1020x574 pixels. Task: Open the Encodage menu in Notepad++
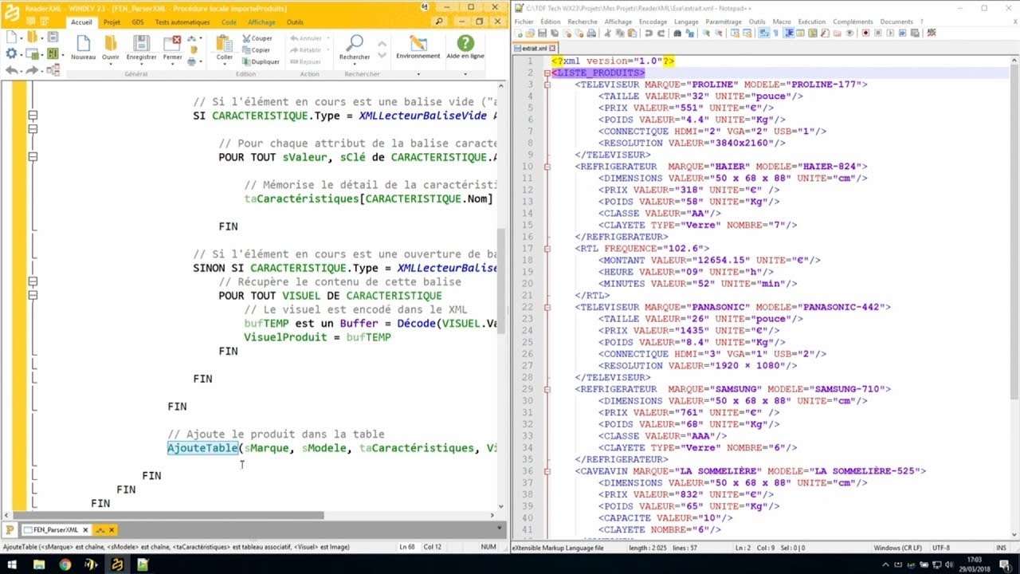(x=653, y=22)
